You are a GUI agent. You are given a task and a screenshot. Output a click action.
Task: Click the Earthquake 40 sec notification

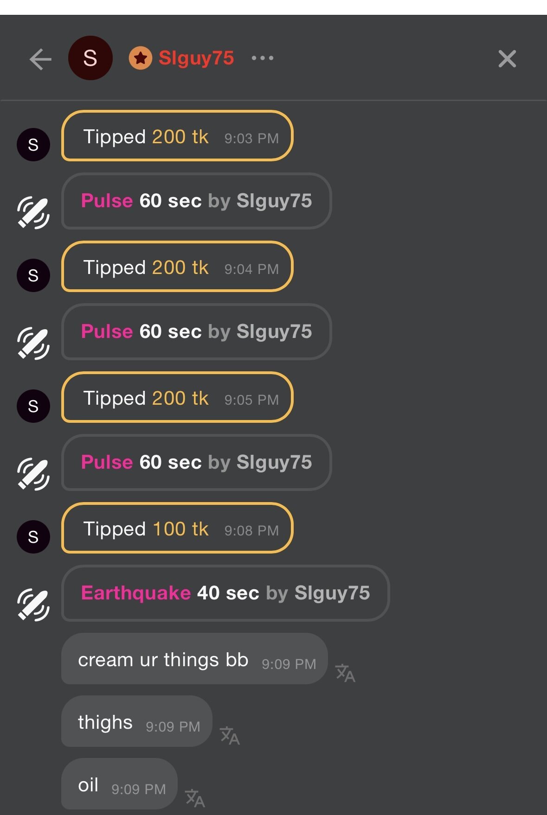point(225,593)
